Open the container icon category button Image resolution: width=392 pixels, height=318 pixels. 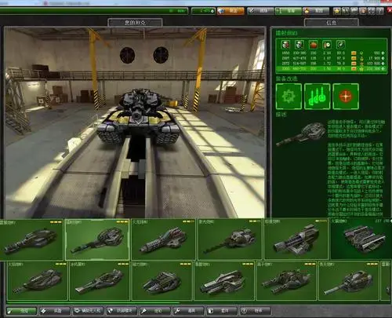222,311
